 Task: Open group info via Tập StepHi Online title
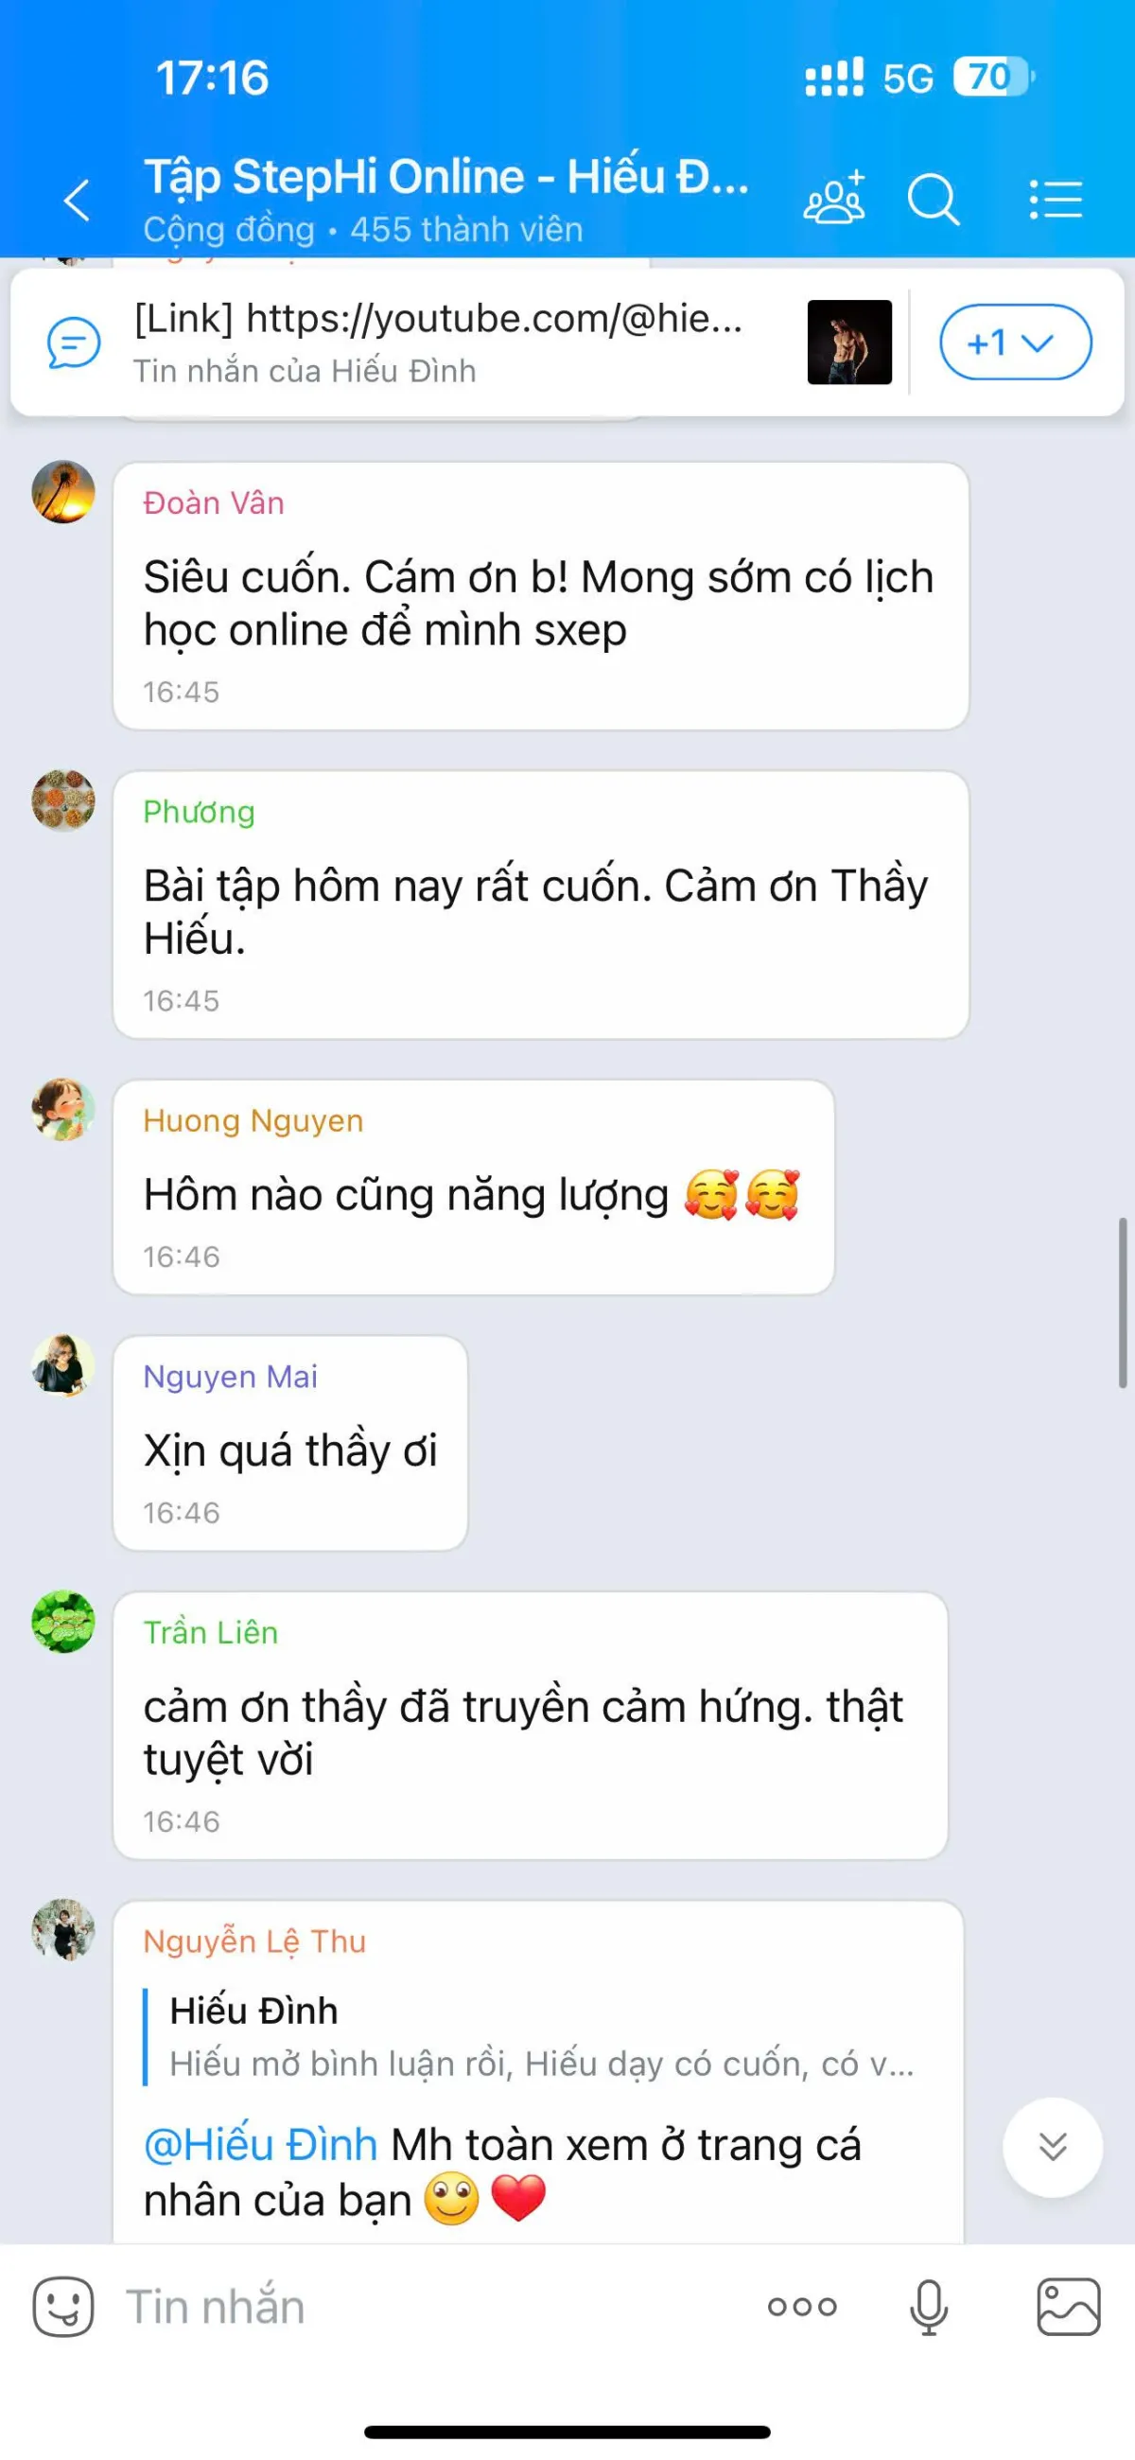tap(445, 178)
